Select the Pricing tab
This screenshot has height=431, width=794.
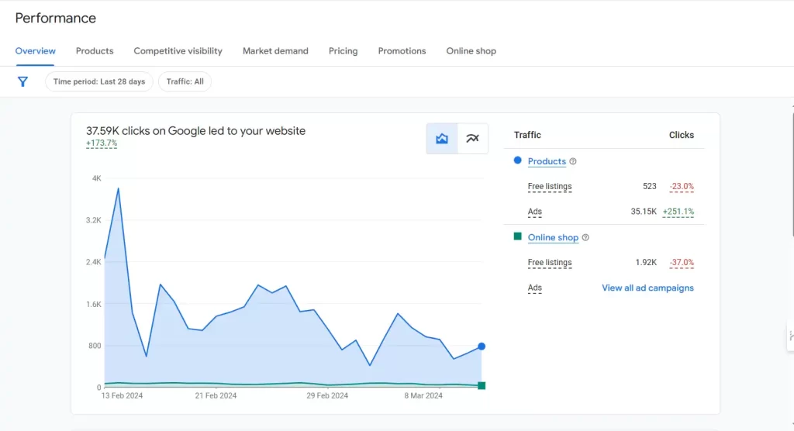(343, 51)
